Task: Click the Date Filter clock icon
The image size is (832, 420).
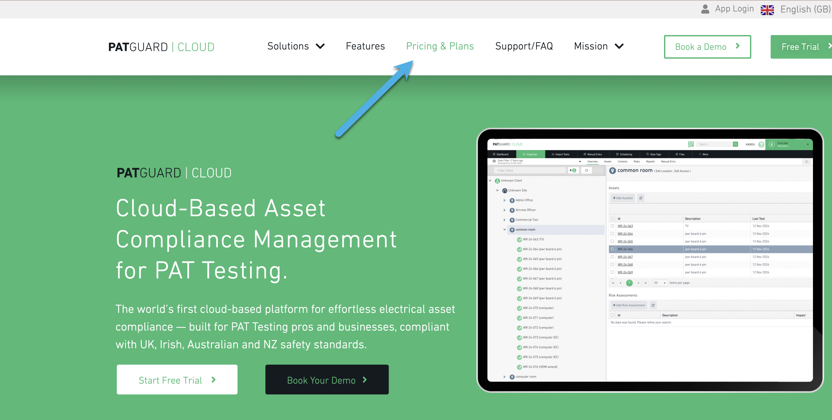Action: point(494,161)
